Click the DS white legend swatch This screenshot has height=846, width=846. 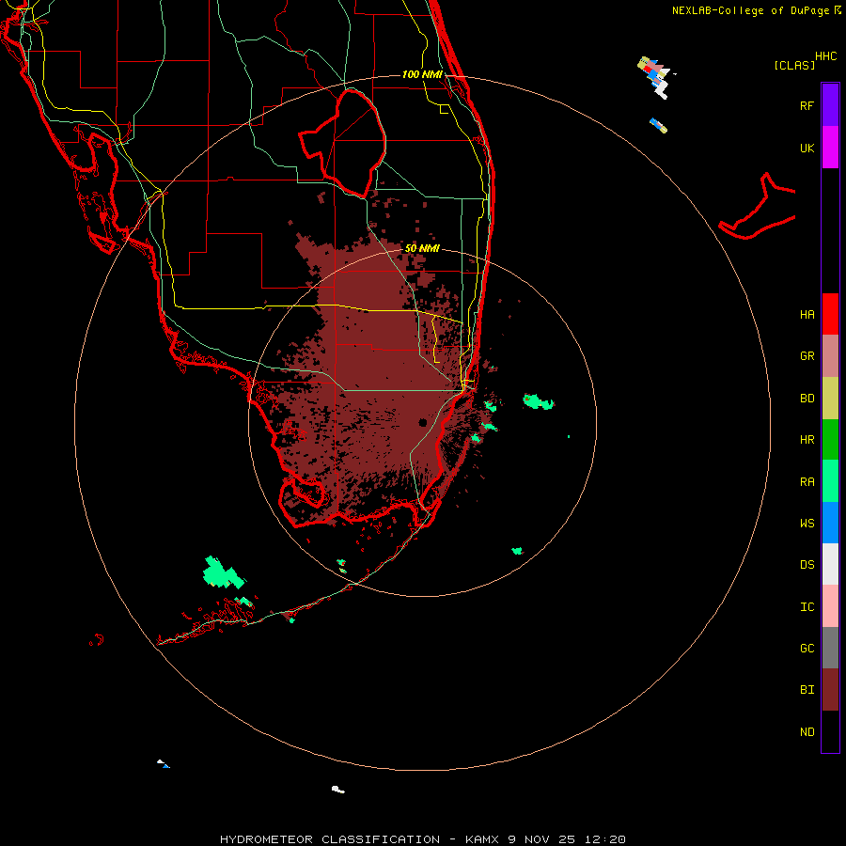(830, 564)
